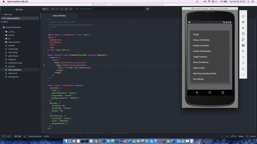Tap the Android home navigation button
This screenshot has width=257, height=144.
(210, 92)
